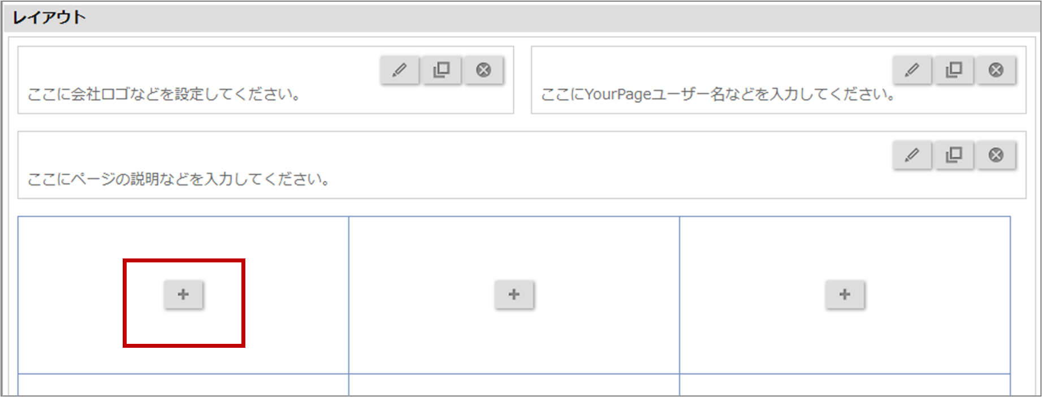Edit the company logo block with pencil icon
This screenshot has width=1042, height=397.
pos(400,70)
